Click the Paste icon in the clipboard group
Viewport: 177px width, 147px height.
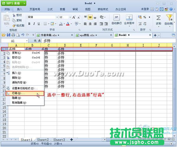click(x=6, y=18)
